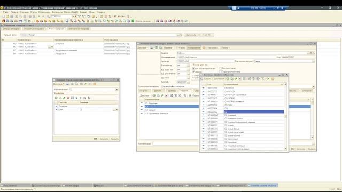Viewport: 342px width, 192px height.
Task: Select the C2 бежевый value row
Action: click(243, 115)
